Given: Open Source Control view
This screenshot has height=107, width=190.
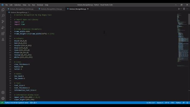Looking at the screenshot, I should 3,22.
